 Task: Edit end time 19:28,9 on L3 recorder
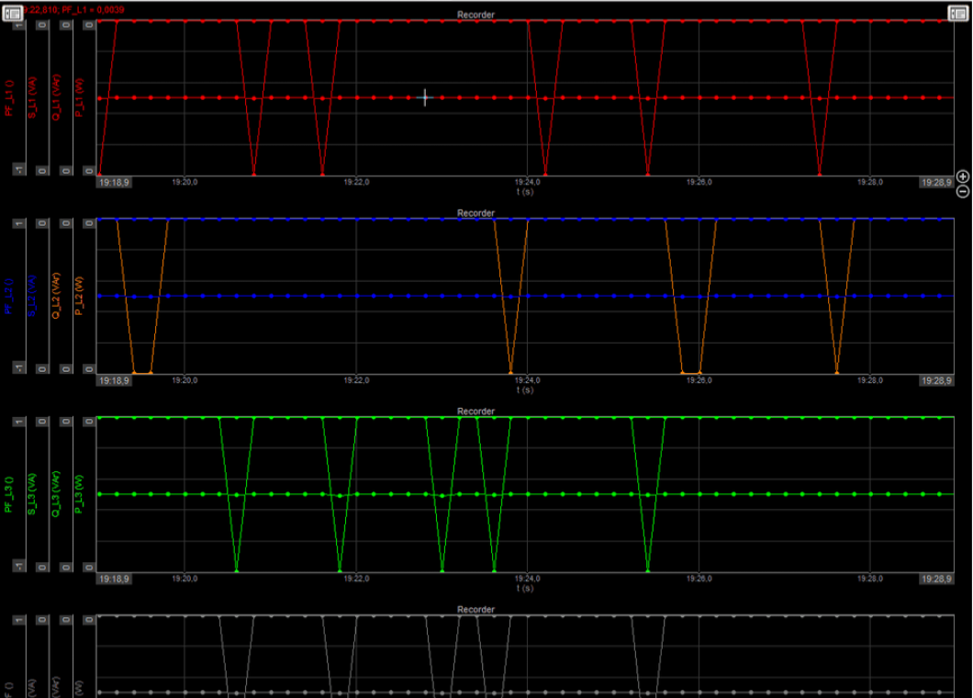936,579
